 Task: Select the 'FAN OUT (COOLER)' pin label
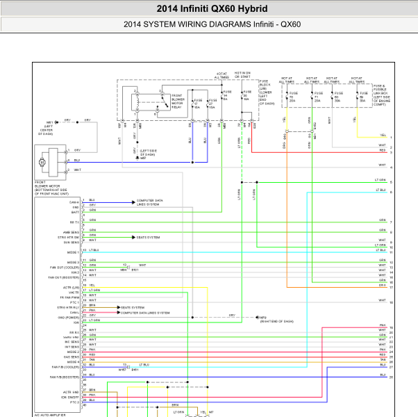click(x=65, y=268)
